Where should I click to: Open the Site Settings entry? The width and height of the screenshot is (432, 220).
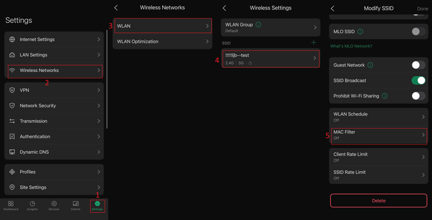point(54,187)
